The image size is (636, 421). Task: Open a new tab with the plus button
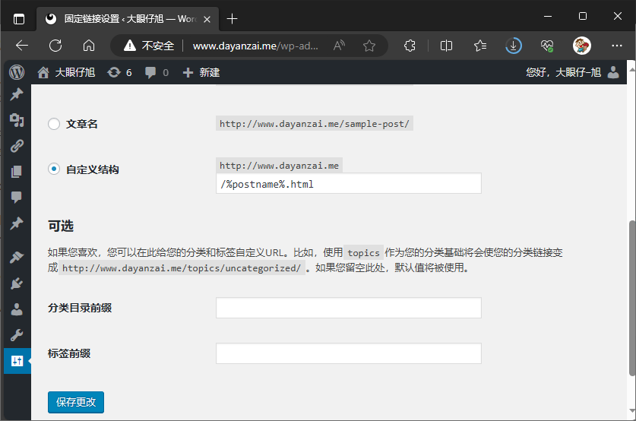point(232,19)
